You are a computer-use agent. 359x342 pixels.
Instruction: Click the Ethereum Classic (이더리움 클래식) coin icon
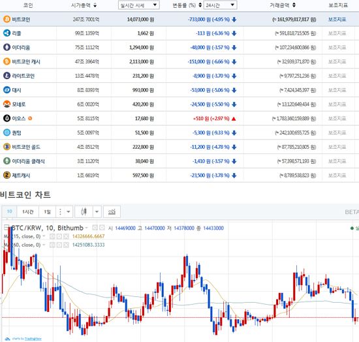7,161
